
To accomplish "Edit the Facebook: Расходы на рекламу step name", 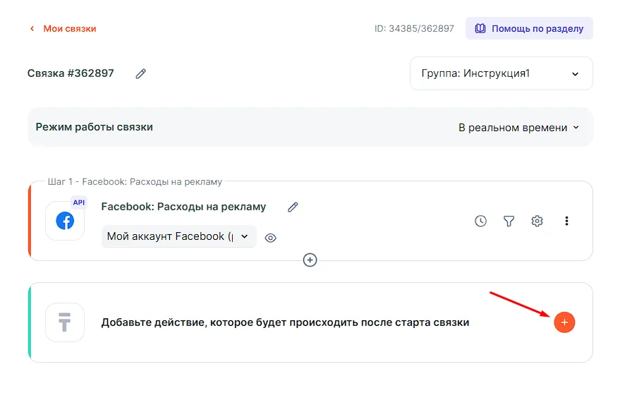I will [293, 207].
